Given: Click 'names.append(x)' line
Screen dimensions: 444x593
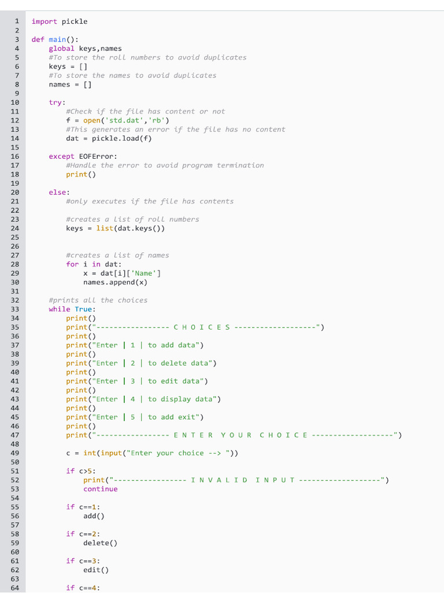Looking at the screenshot, I should coord(116,283).
